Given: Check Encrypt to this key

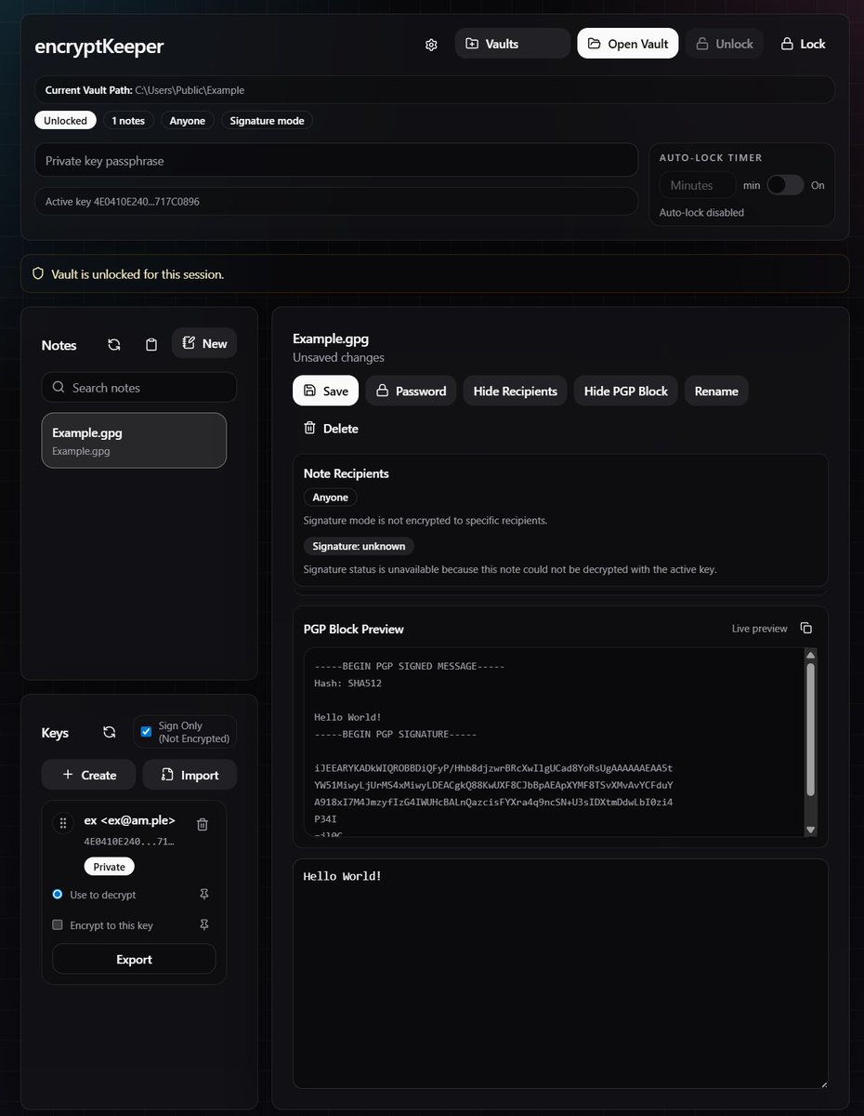Looking at the screenshot, I should [58, 925].
